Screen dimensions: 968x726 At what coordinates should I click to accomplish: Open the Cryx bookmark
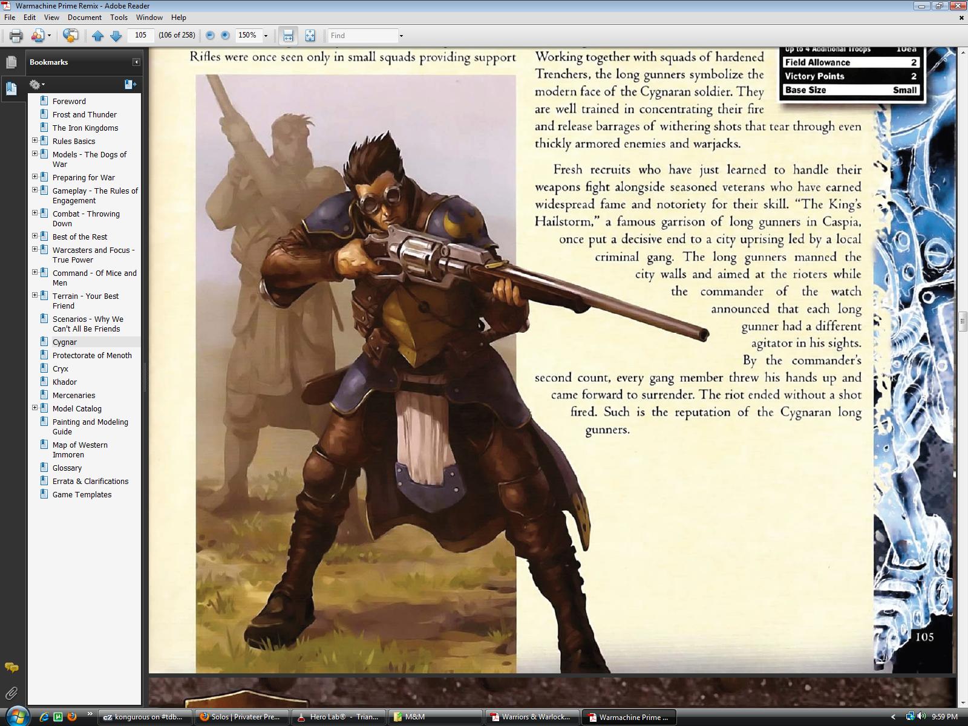[x=60, y=369]
